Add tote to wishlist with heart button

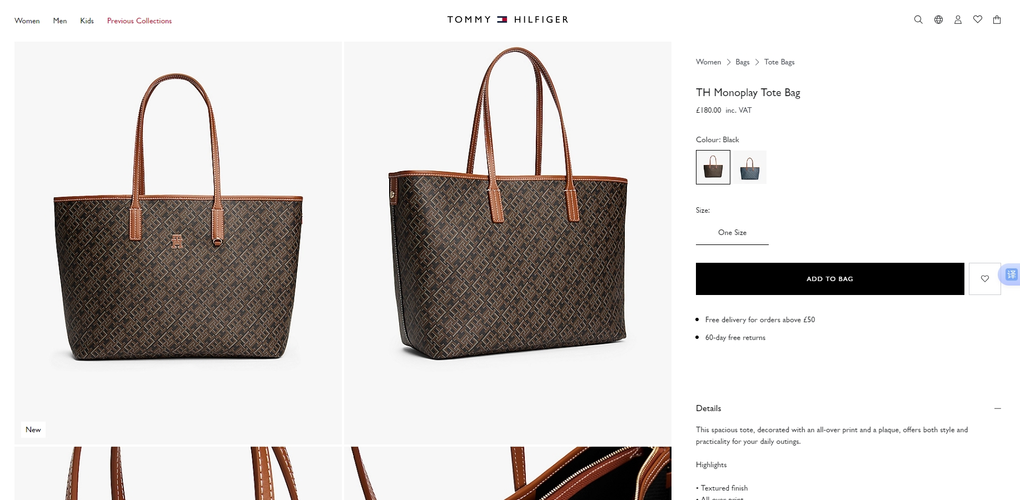tap(984, 279)
